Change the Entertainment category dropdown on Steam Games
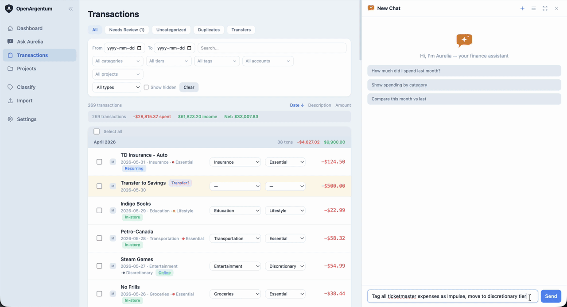Screen dimensions: 567x307 click(235, 266)
